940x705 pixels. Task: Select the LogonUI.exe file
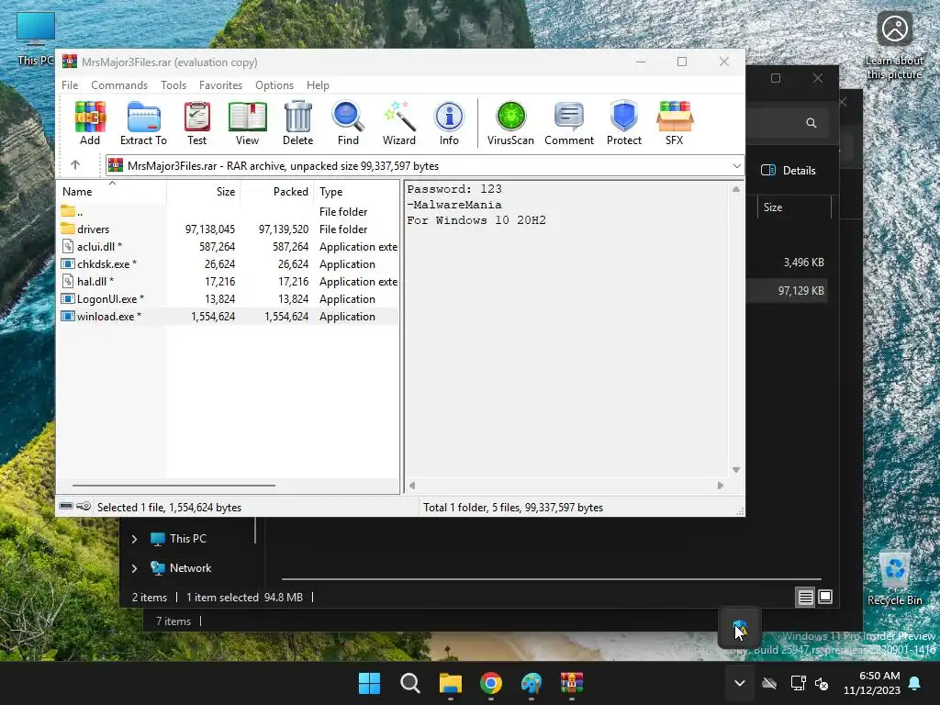point(229,298)
